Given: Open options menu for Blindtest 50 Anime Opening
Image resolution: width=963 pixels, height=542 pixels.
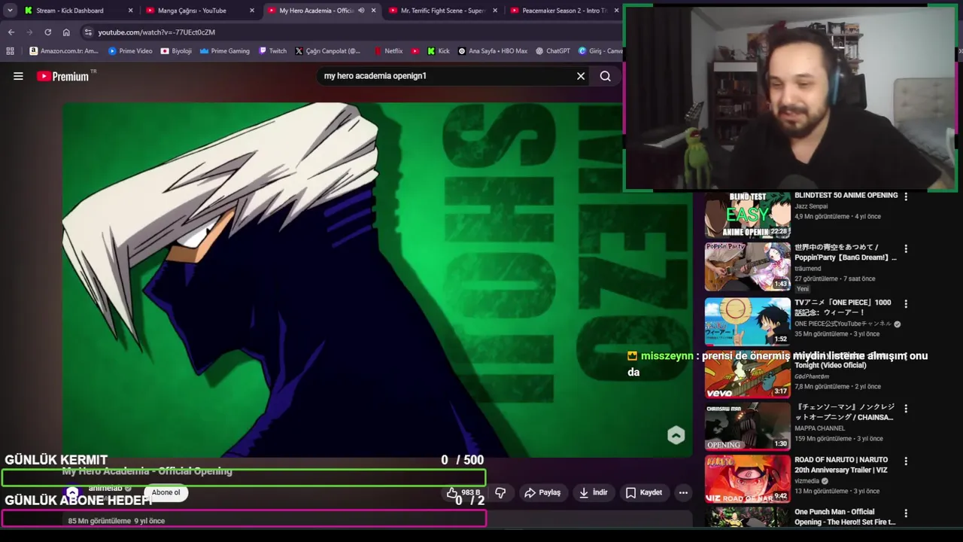Looking at the screenshot, I should (x=906, y=196).
